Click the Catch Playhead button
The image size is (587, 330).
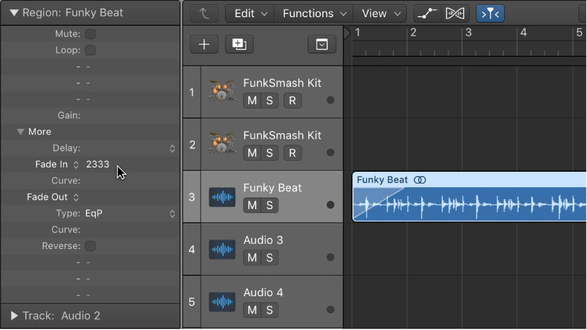point(490,13)
